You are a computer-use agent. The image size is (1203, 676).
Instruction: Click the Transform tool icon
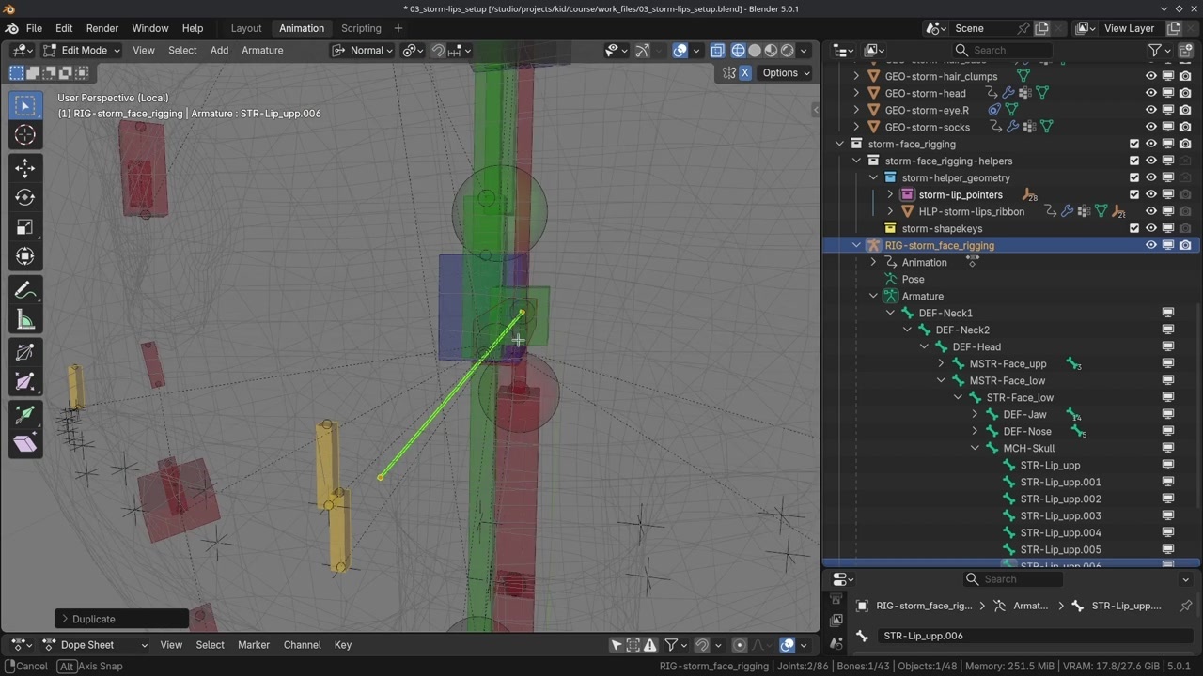click(x=25, y=255)
